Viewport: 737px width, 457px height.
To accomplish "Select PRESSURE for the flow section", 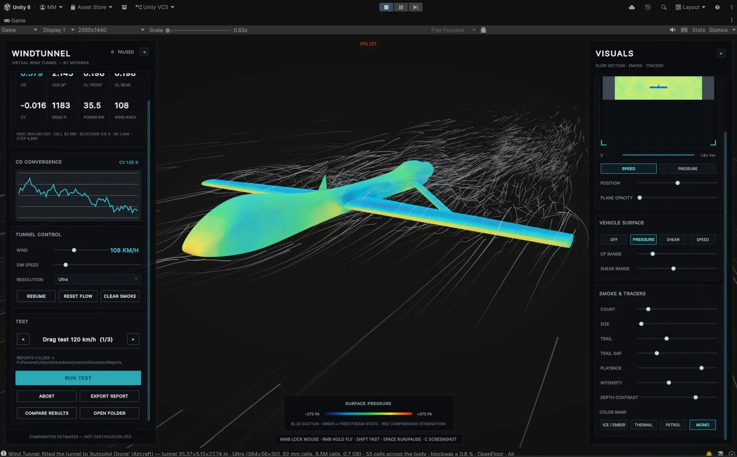I will (688, 169).
